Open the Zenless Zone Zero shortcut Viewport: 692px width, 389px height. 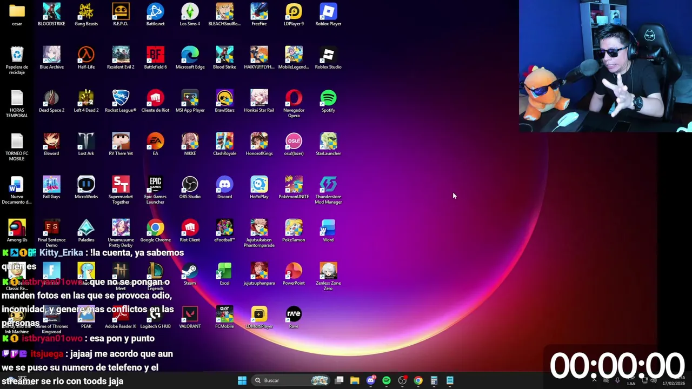pos(328,276)
